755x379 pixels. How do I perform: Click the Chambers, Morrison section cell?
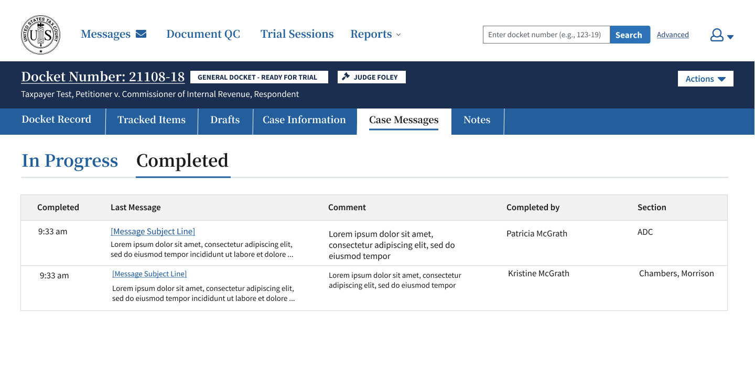tap(676, 273)
